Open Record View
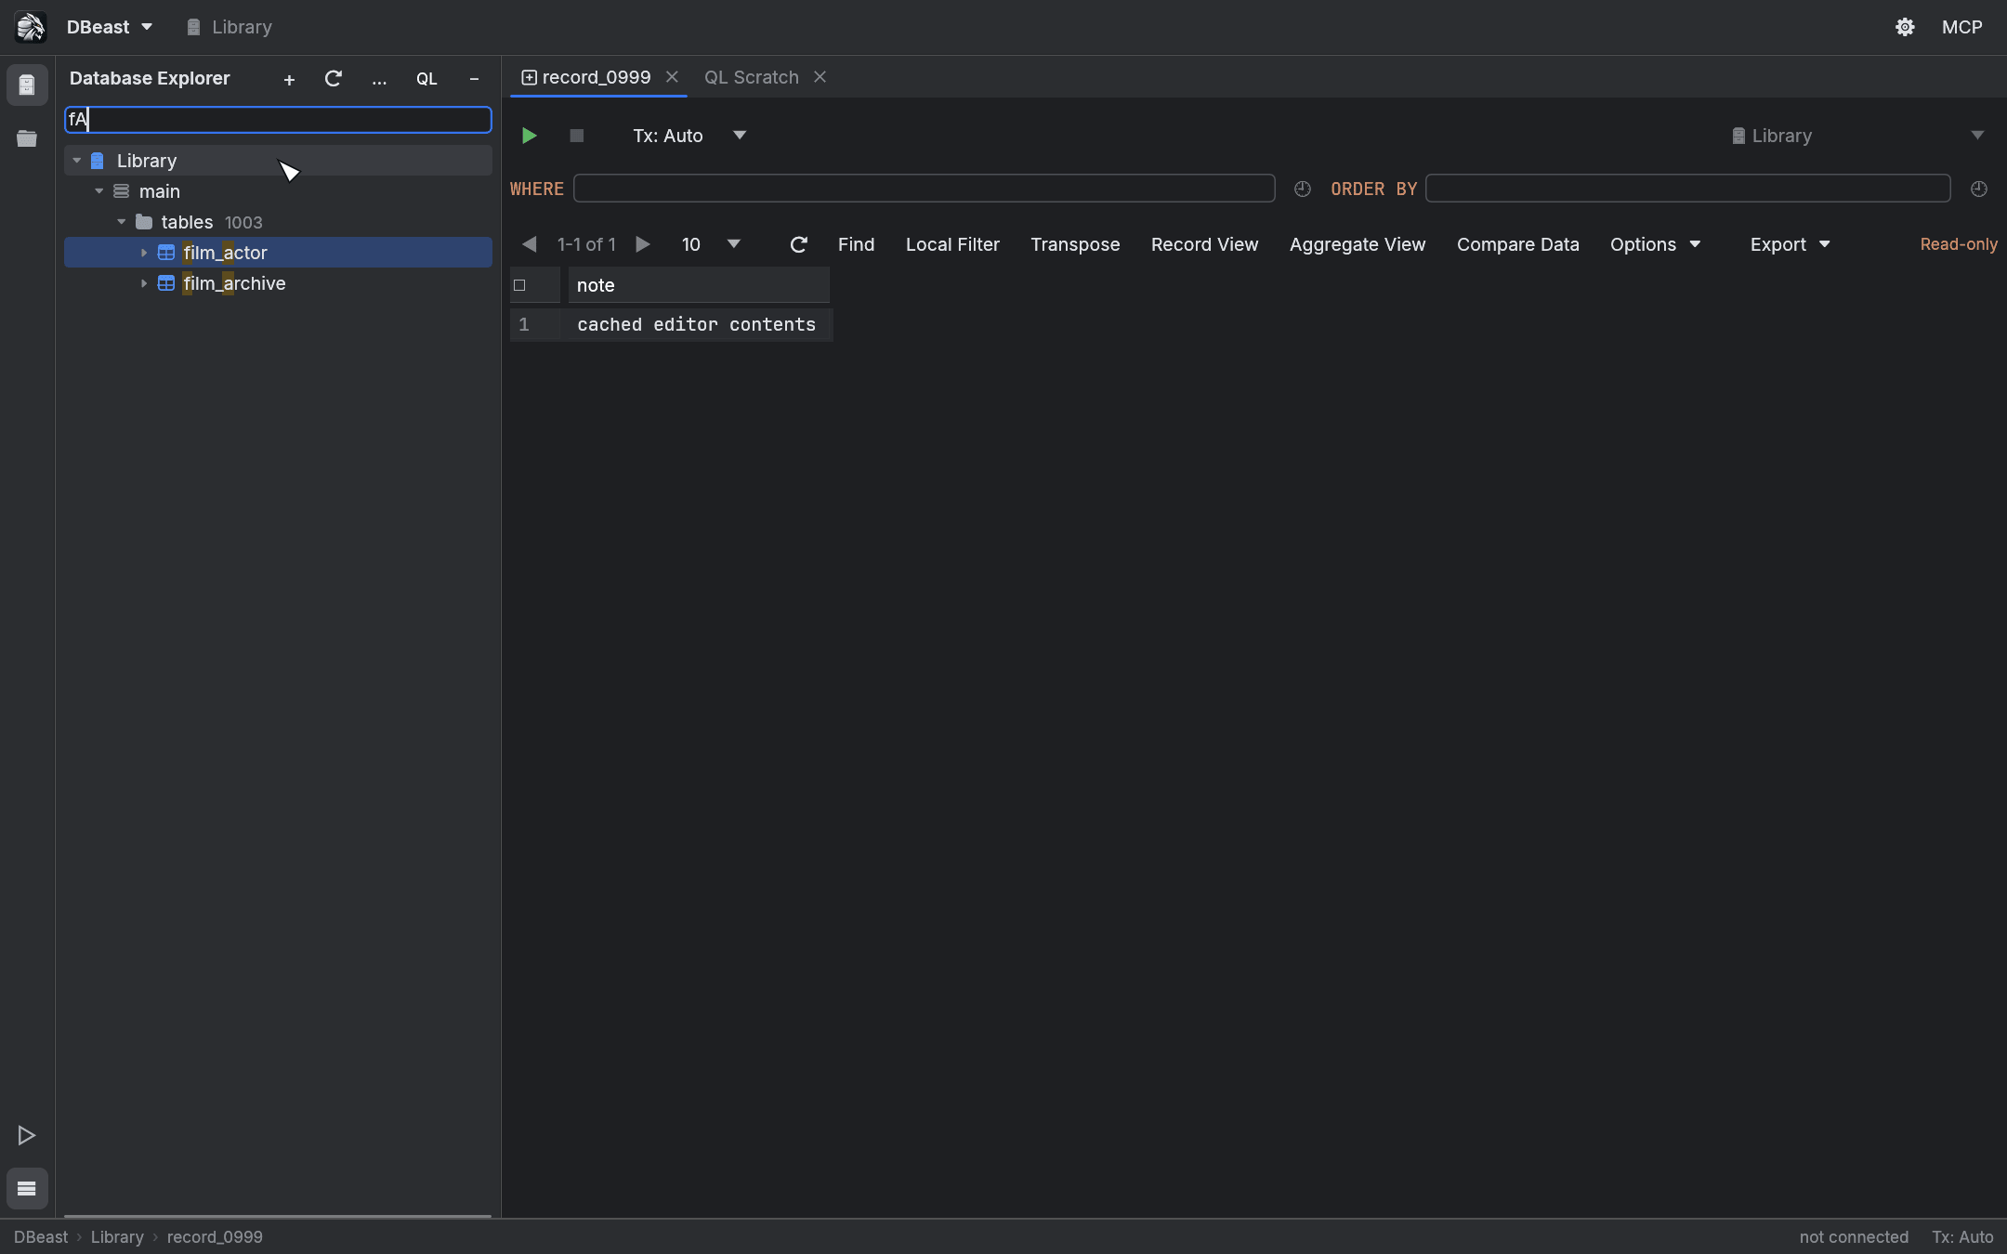 (x=1204, y=244)
